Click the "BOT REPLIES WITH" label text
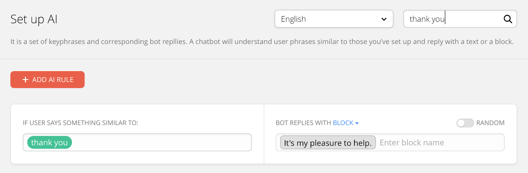 pyautogui.click(x=303, y=123)
